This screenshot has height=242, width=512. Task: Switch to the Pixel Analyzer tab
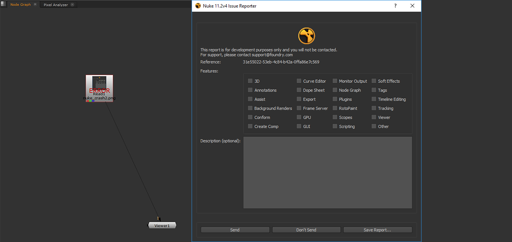[56, 5]
